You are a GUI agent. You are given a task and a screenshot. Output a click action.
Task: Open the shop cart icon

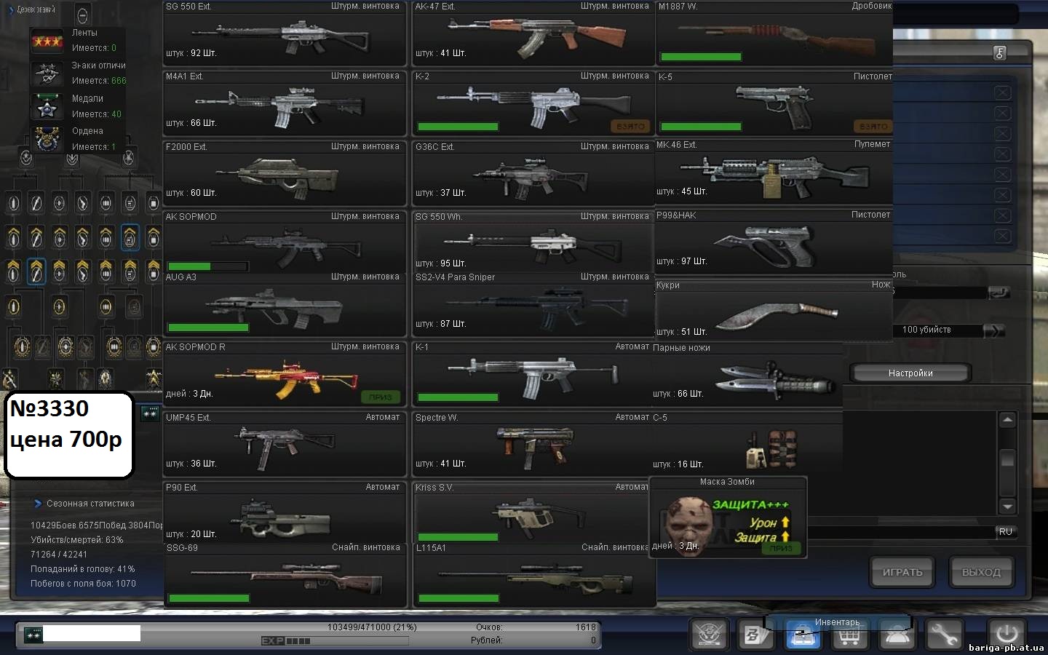coord(849,635)
